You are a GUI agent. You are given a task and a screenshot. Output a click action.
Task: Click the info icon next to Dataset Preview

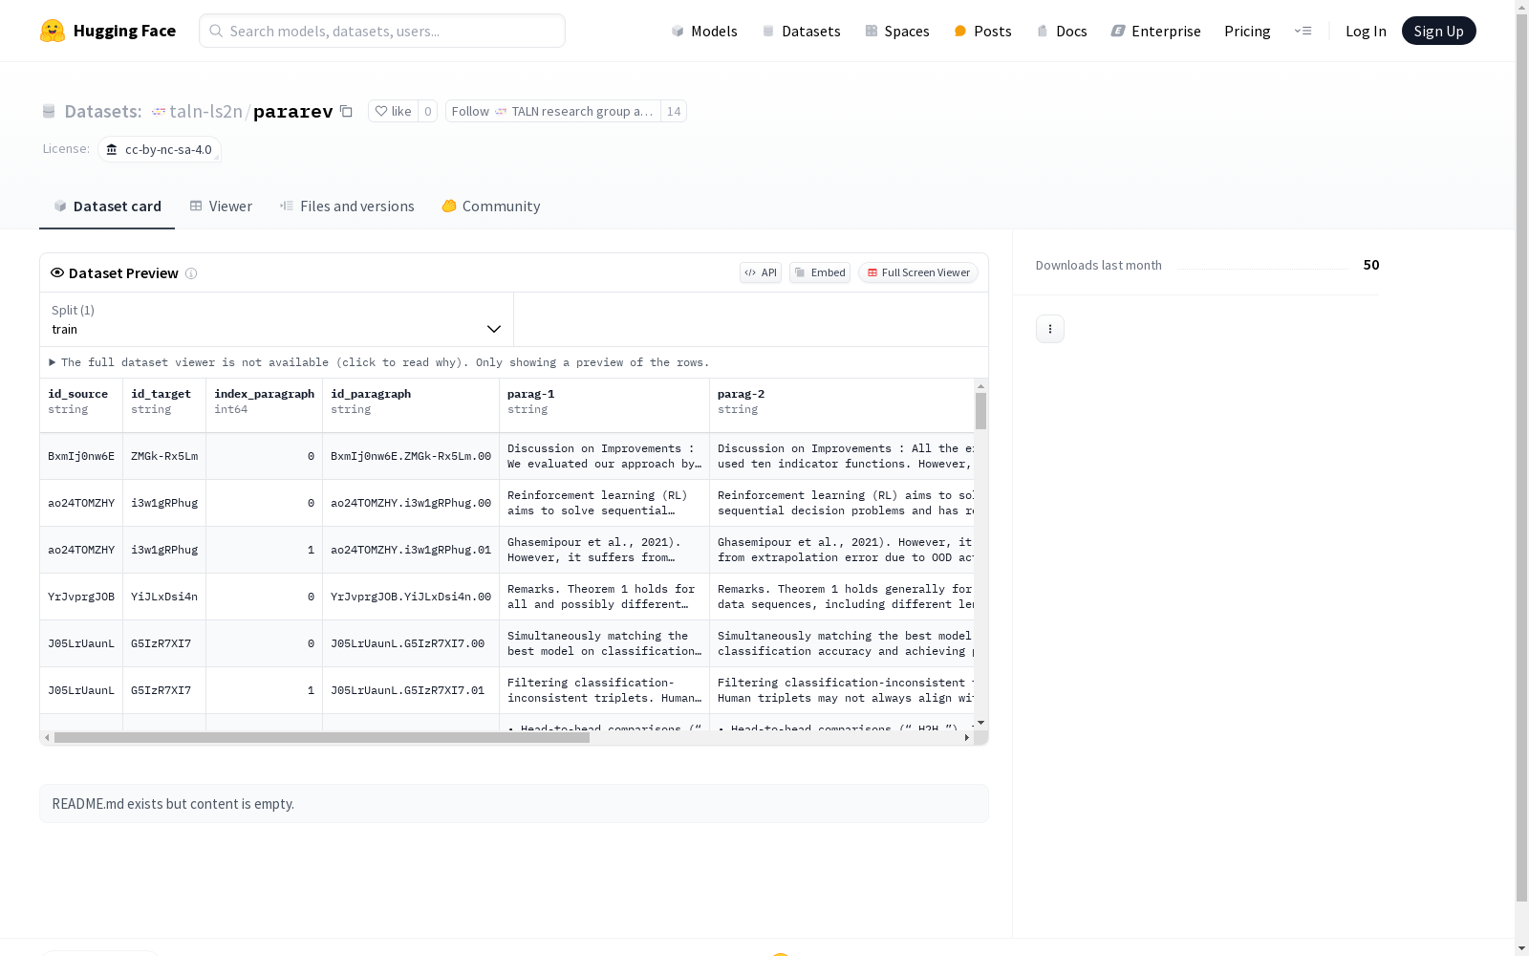191,273
